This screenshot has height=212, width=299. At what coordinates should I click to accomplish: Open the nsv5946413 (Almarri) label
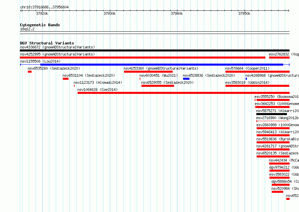tap(277, 132)
